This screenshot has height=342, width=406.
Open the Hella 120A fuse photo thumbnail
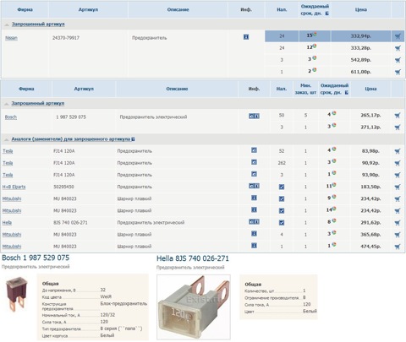(194, 307)
